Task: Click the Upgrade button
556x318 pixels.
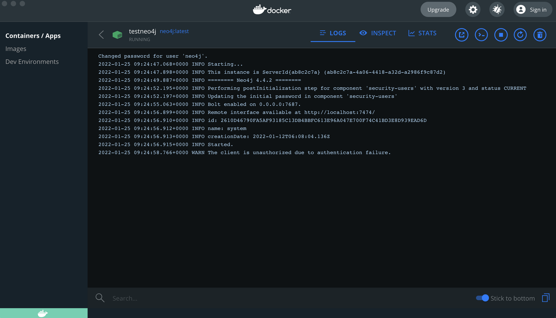Action: point(438,10)
